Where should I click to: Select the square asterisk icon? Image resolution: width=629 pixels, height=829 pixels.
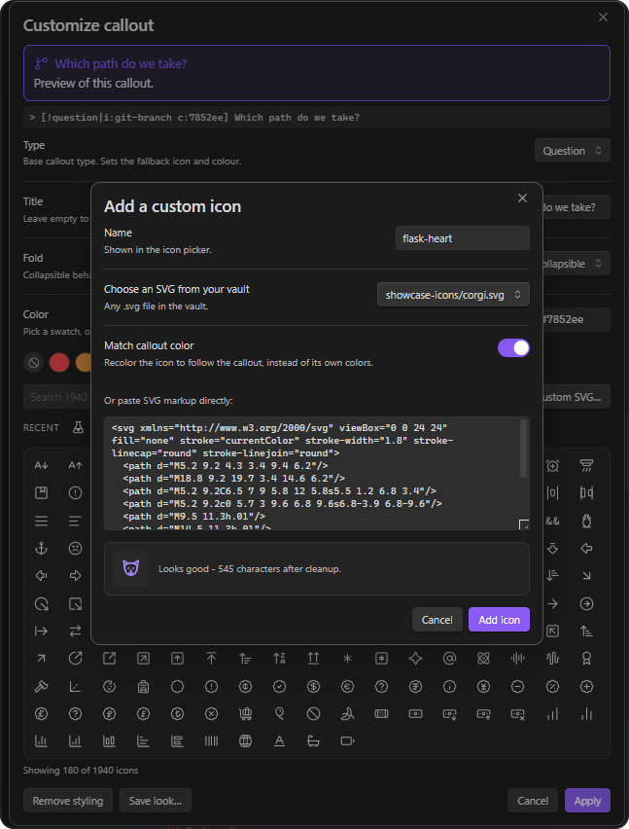(381, 658)
